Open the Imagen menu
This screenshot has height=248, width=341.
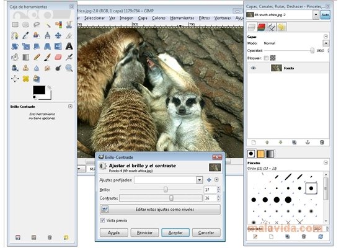[126, 18]
